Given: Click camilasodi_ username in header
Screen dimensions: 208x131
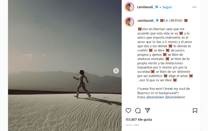Looking at the screenshot, I should click(146, 7).
